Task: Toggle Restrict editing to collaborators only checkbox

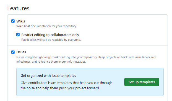Action: click(18, 35)
